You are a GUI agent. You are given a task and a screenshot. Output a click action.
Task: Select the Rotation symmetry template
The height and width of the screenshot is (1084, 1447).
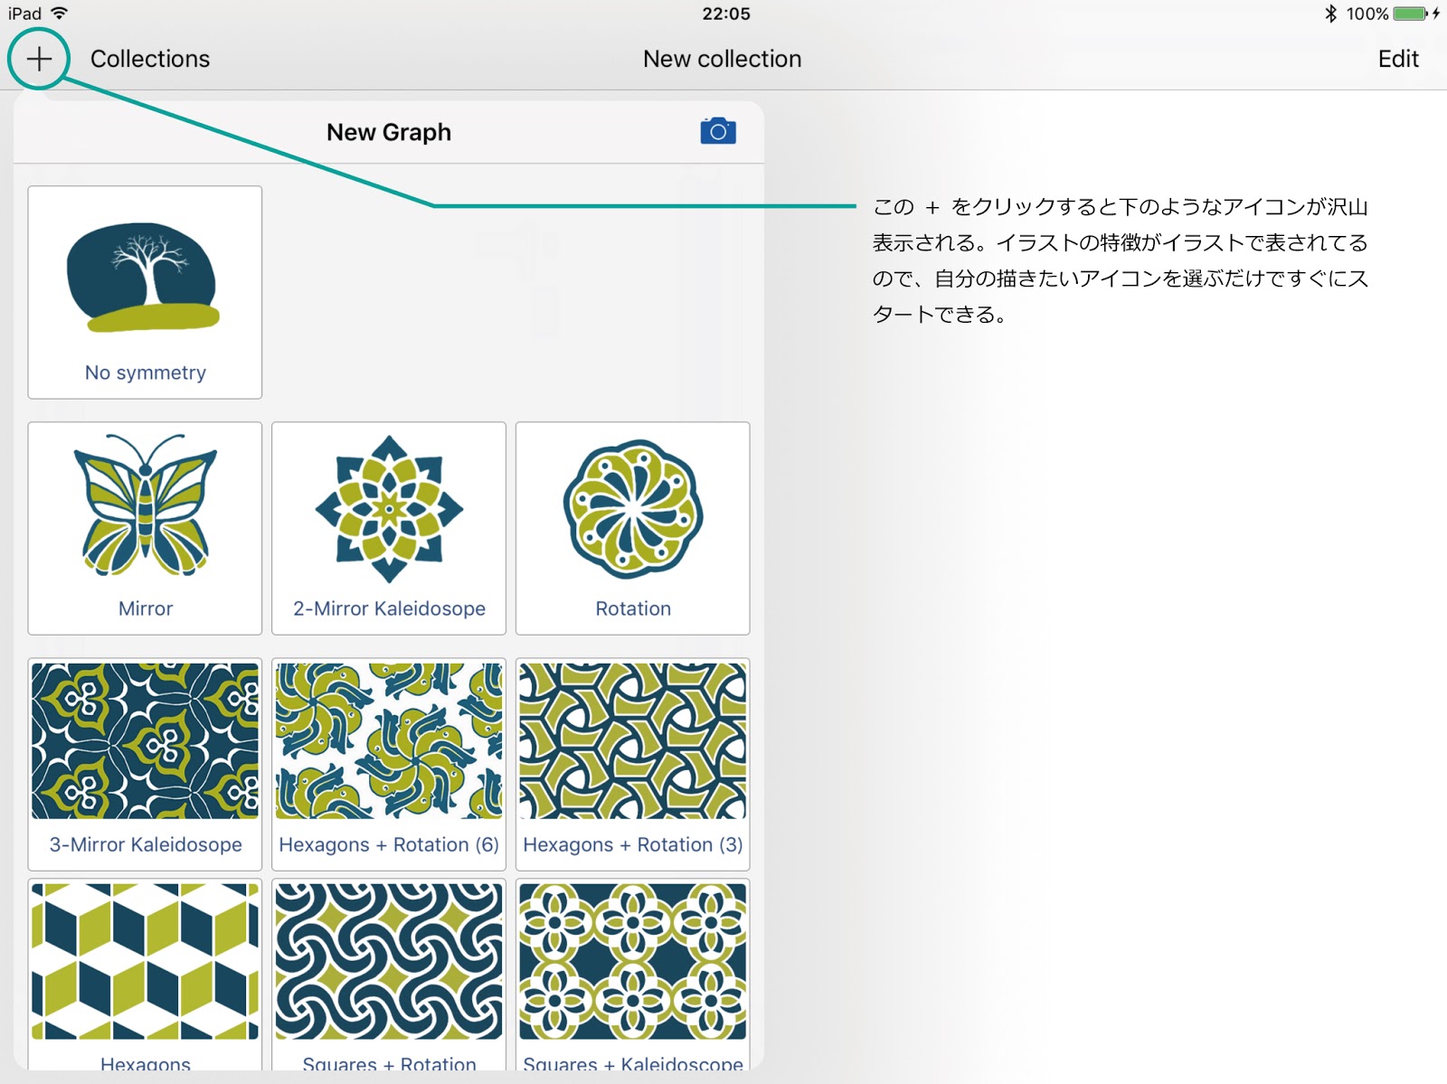pyautogui.click(x=632, y=528)
